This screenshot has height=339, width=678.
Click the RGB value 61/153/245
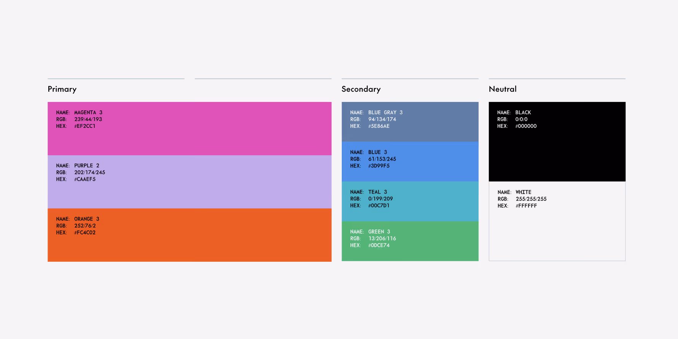382,159
